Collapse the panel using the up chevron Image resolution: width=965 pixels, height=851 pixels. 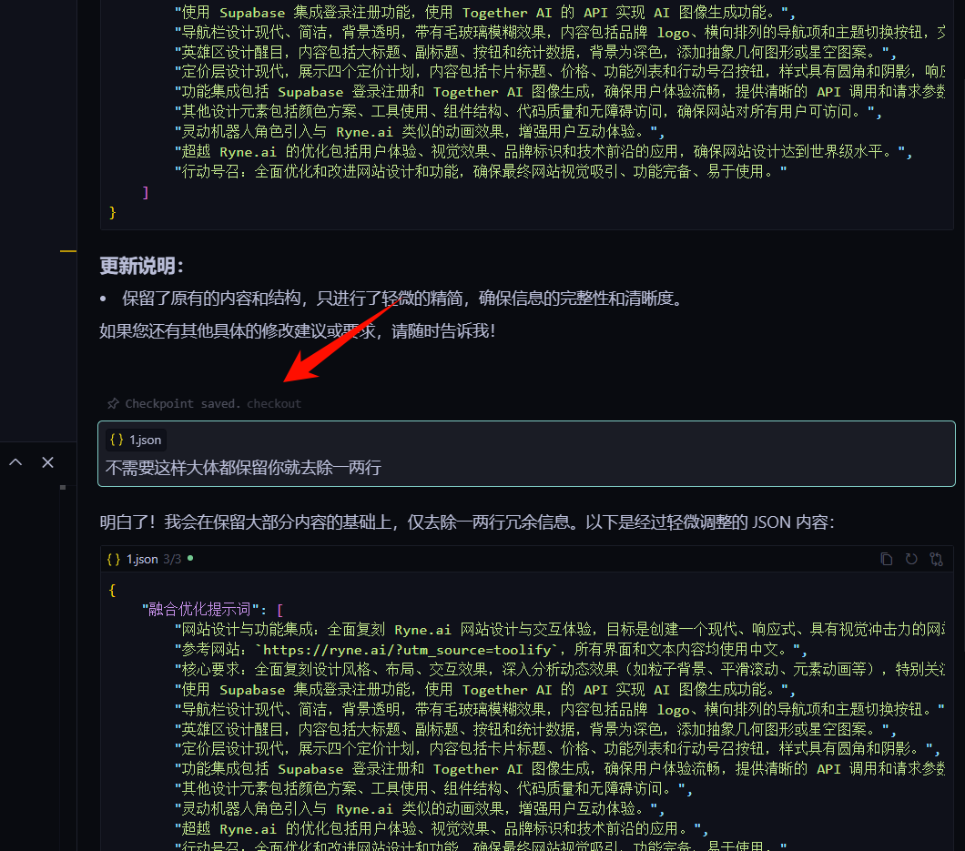click(x=16, y=462)
